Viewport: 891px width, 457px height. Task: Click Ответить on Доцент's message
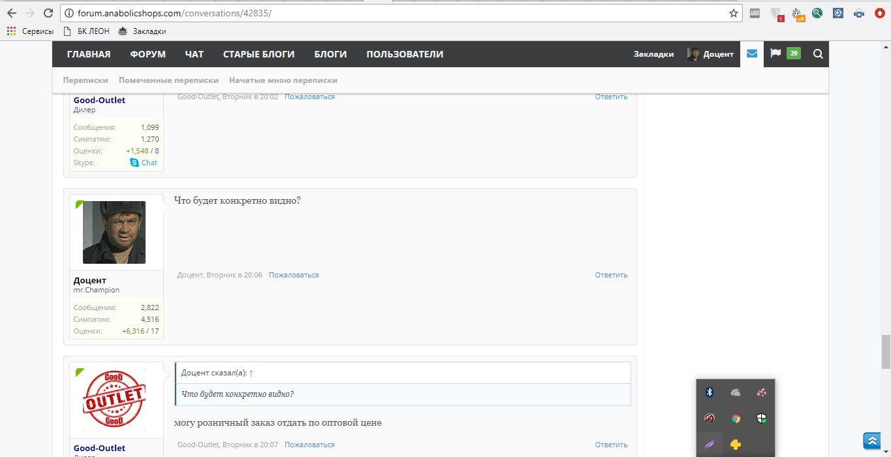point(610,275)
